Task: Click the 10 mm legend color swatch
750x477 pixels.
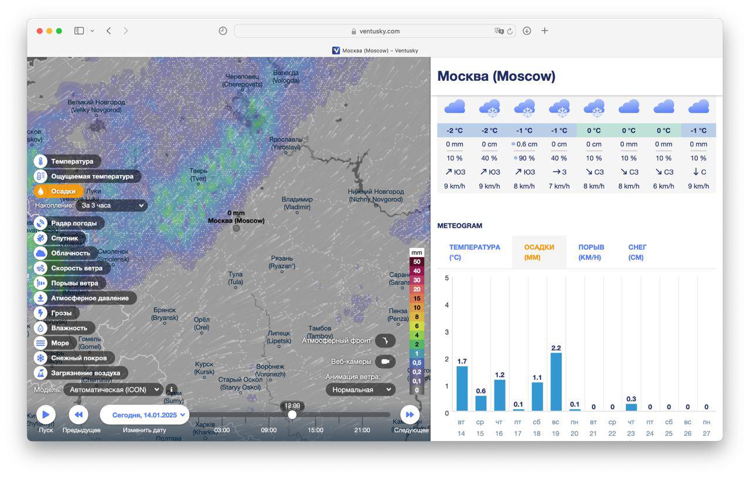Action: (417, 307)
